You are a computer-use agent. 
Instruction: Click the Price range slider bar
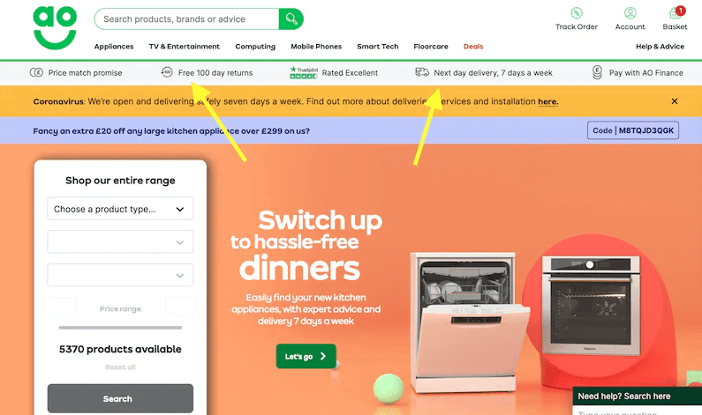(x=120, y=328)
